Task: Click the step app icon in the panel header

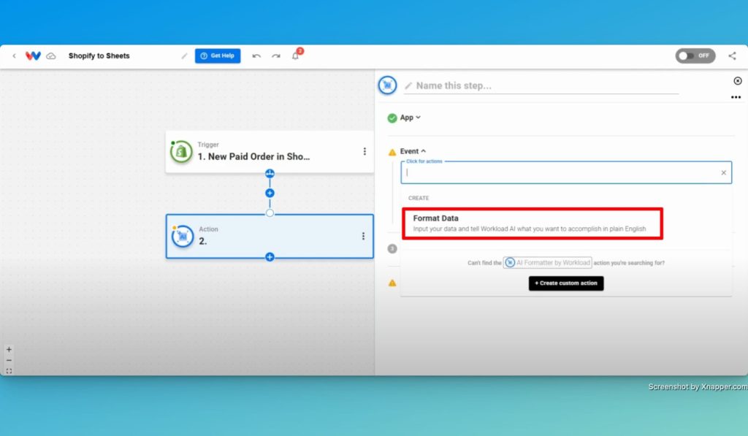Action: pyautogui.click(x=387, y=85)
